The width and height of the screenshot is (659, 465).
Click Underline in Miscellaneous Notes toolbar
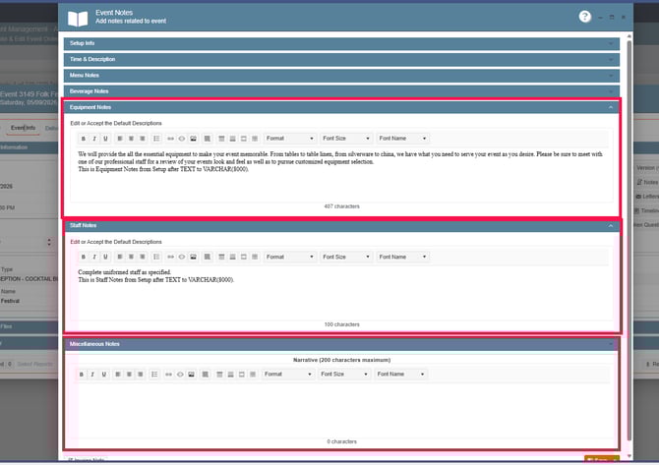tap(105, 375)
